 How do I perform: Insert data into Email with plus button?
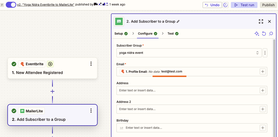(262, 71)
